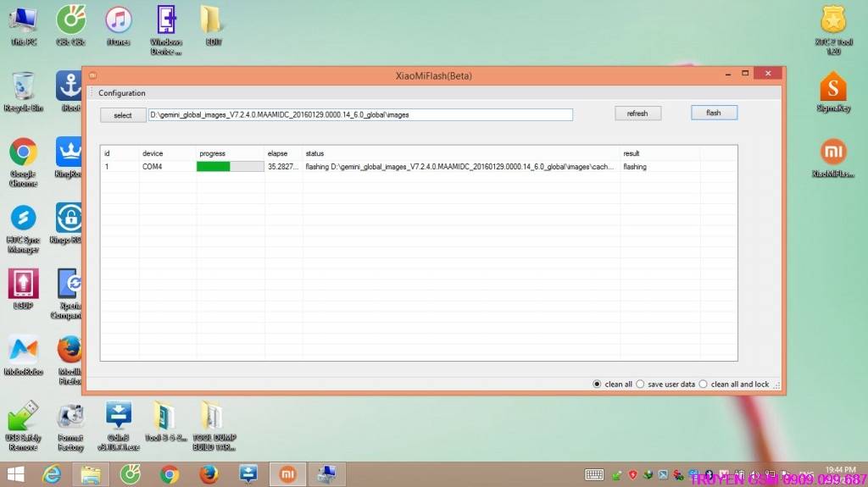
Task: Open the Cốc Cốc browser desktop shortcut
Action: pyautogui.click(x=71, y=25)
